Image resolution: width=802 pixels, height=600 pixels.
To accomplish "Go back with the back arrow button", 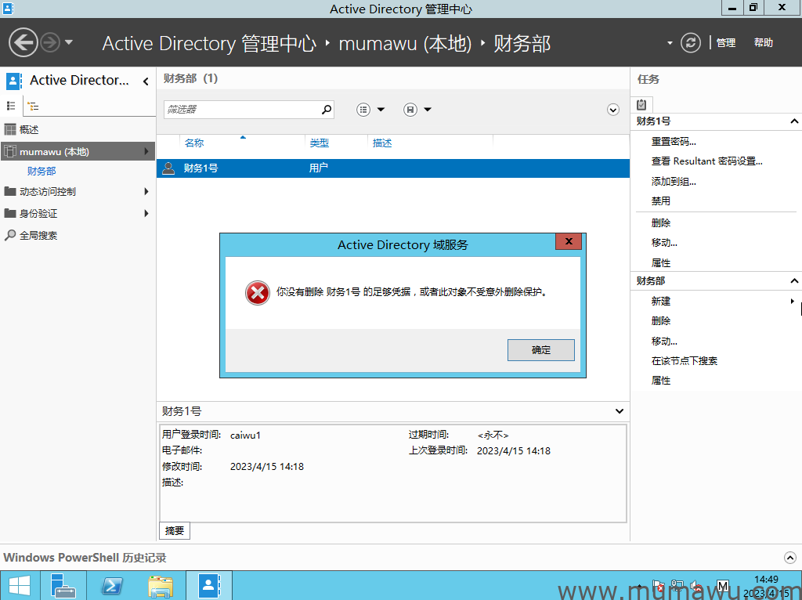I will click(23, 42).
